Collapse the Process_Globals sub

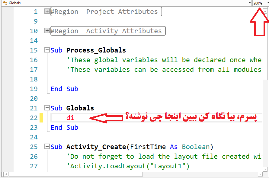(x=47, y=50)
